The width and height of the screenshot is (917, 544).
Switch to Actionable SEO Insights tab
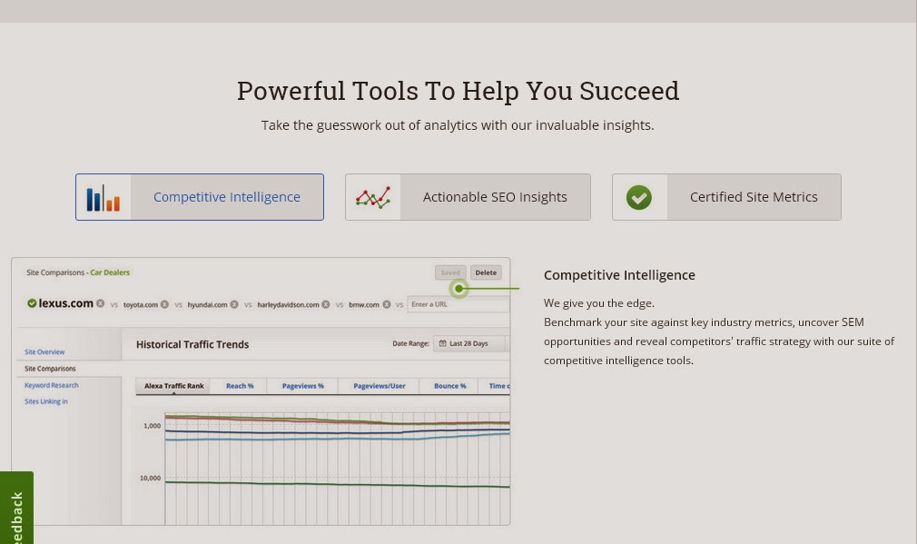468,197
